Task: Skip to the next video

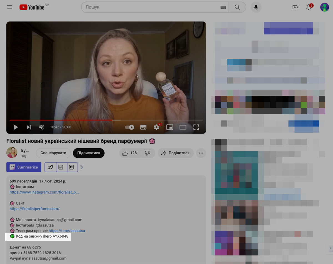Action: coord(29,127)
